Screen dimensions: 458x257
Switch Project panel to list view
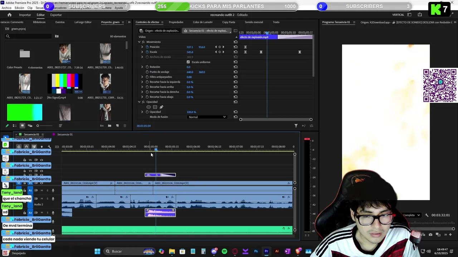15,126
